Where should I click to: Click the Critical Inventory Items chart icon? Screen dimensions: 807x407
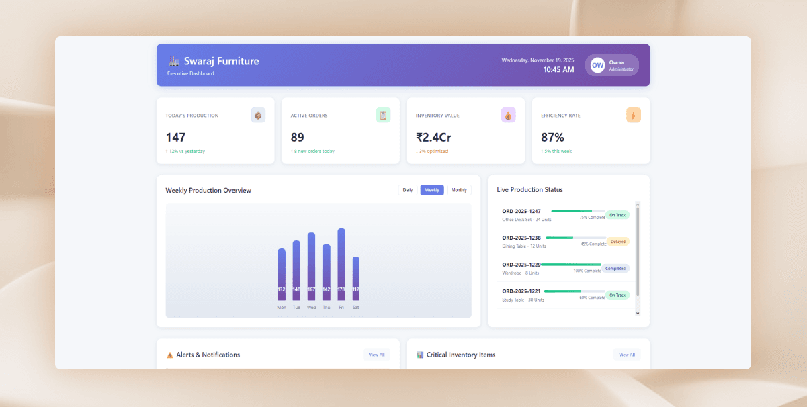(x=420, y=355)
